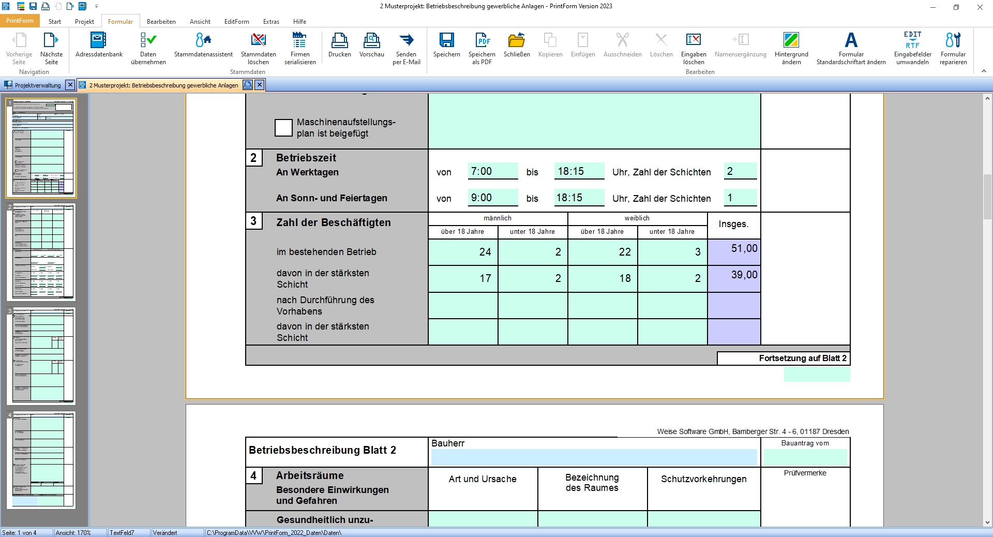Screen dimensions: 993x537
Task: Close the Musterprojekt document tab
Action: coord(260,85)
